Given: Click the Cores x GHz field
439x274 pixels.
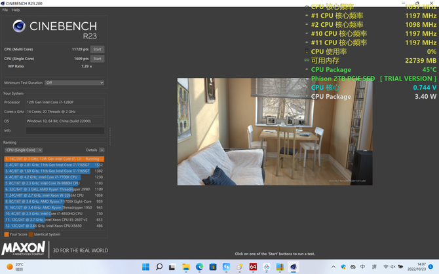Looking at the screenshot, I should 65,112.
